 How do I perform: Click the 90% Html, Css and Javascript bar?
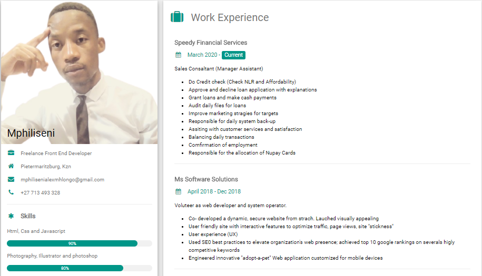tap(80, 243)
